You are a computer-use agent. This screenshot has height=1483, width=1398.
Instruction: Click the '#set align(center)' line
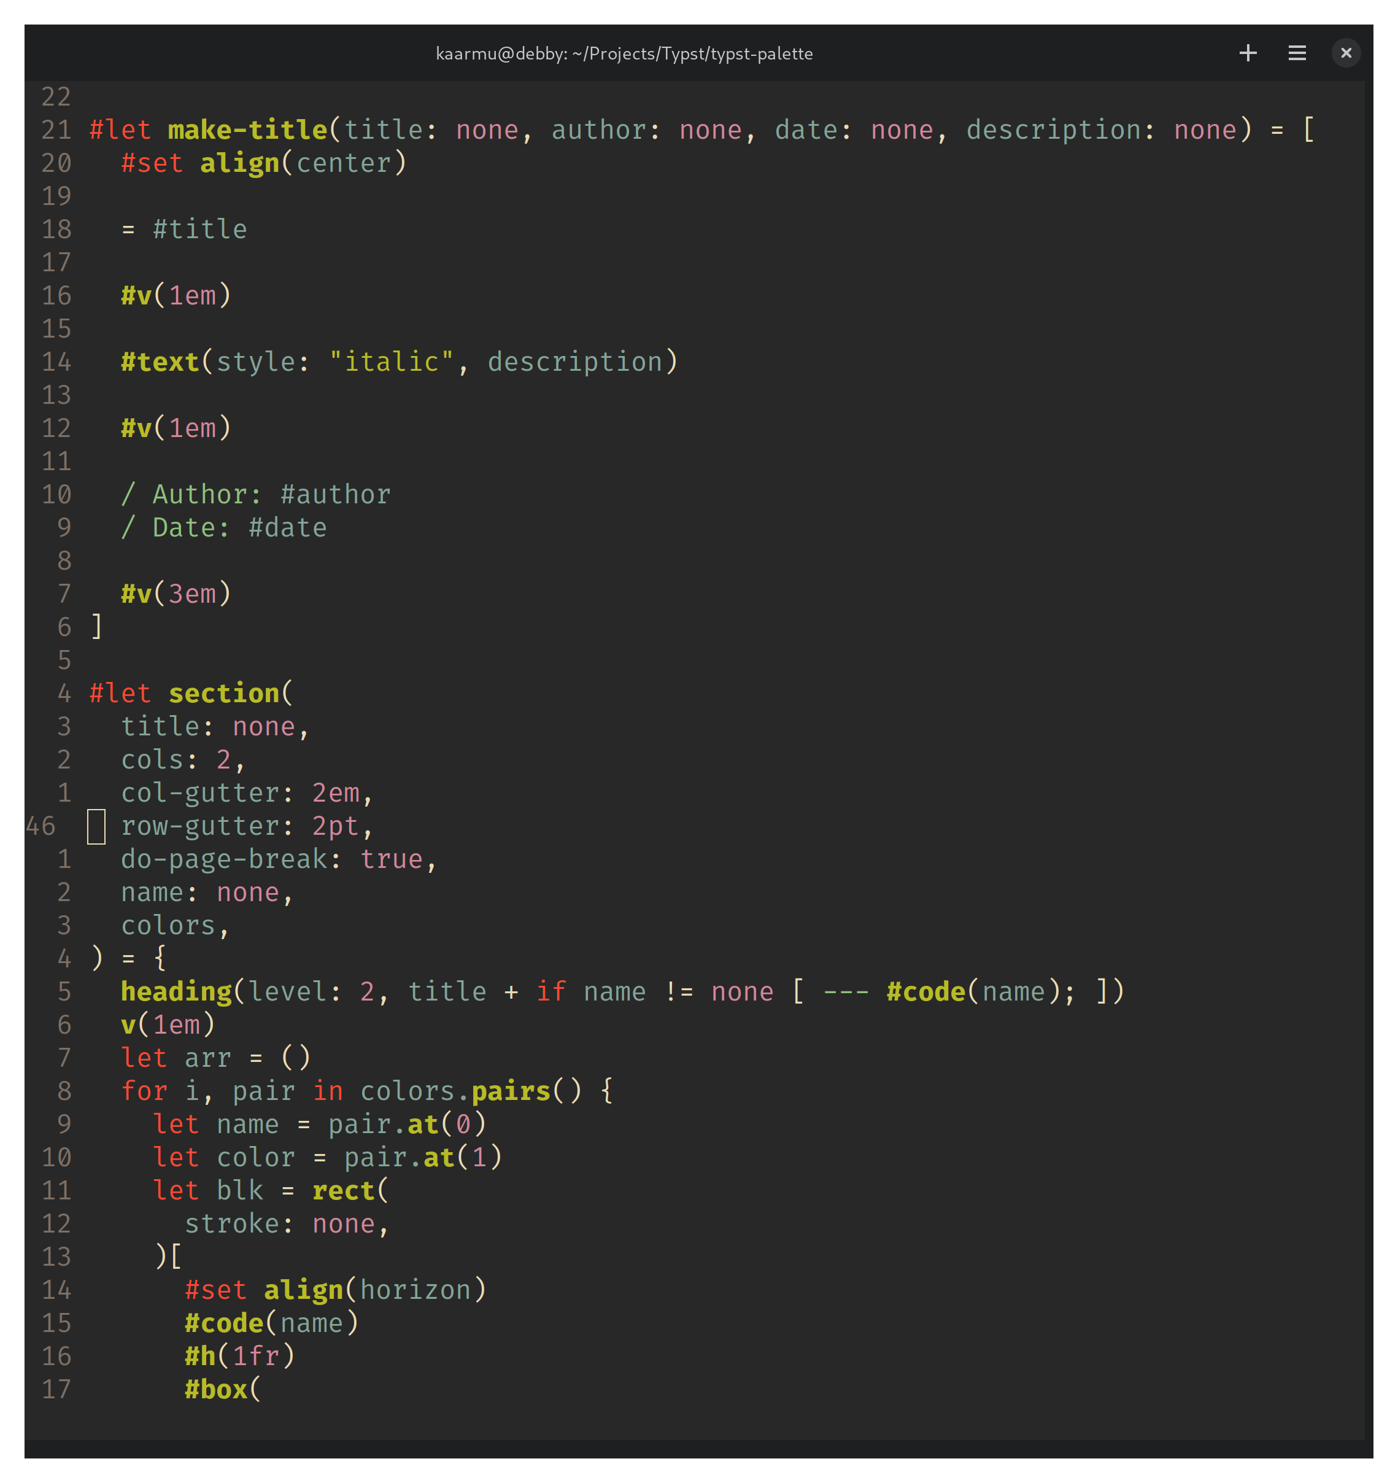point(264,163)
